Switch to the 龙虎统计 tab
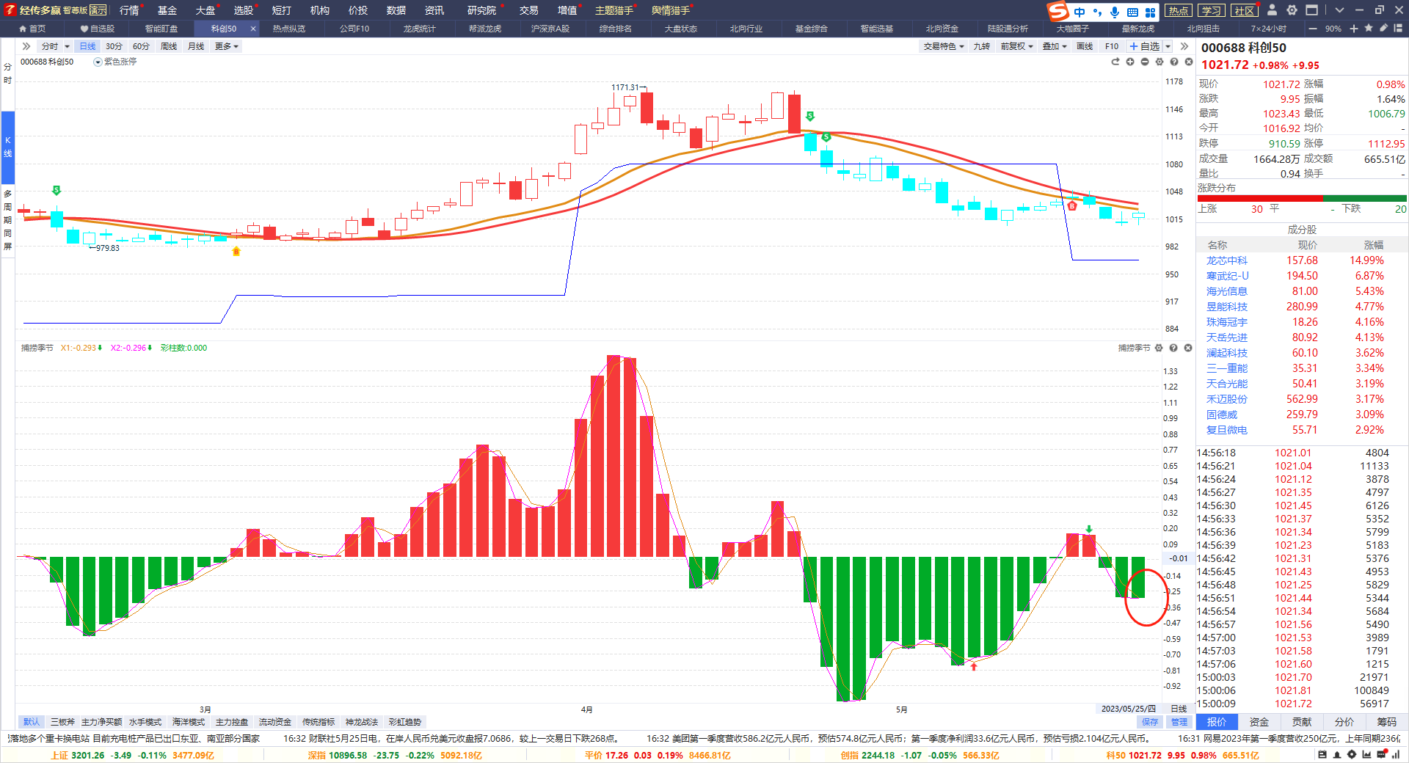 coord(419,29)
